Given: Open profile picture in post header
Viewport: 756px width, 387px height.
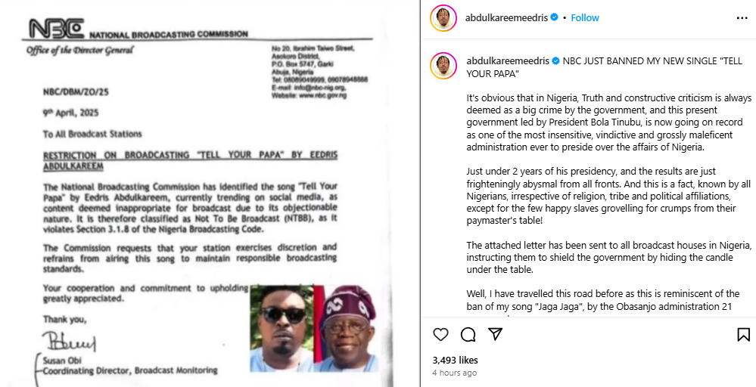Looking at the screenshot, I should click(x=443, y=18).
